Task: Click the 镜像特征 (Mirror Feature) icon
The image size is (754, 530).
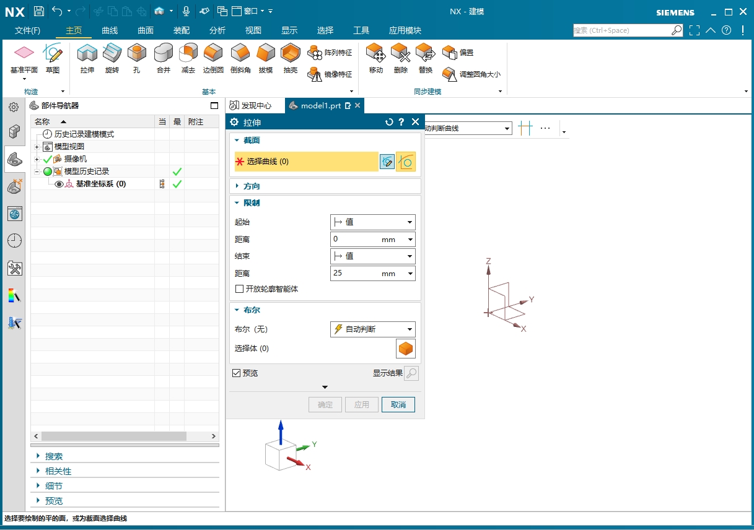Action: point(315,74)
